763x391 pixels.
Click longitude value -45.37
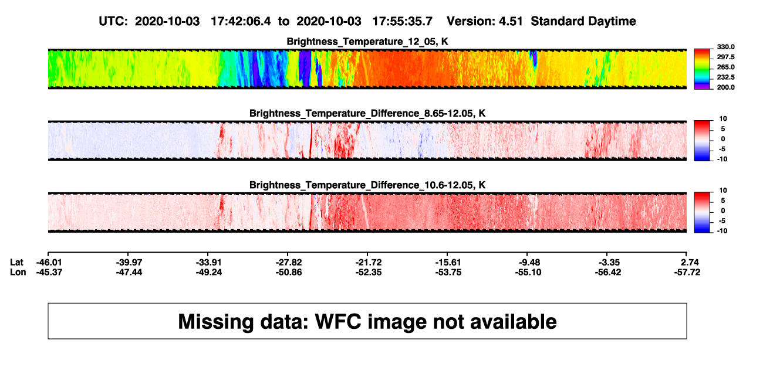tap(48, 272)
